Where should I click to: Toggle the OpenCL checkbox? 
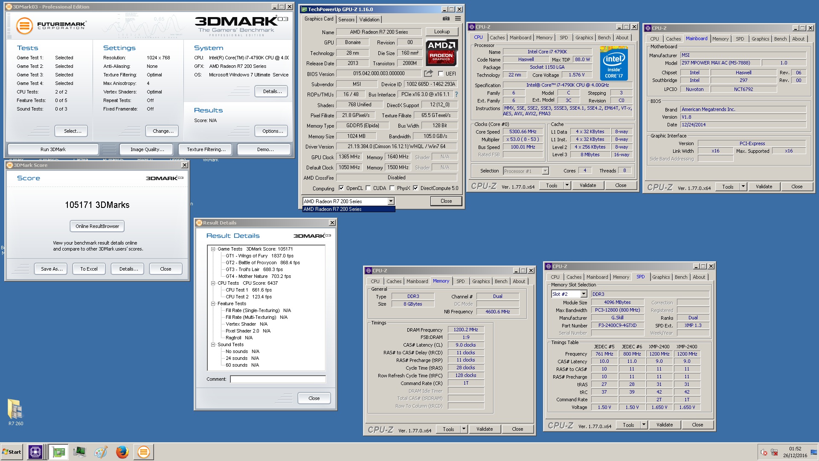pyautogui.click(x=341, y=188)
